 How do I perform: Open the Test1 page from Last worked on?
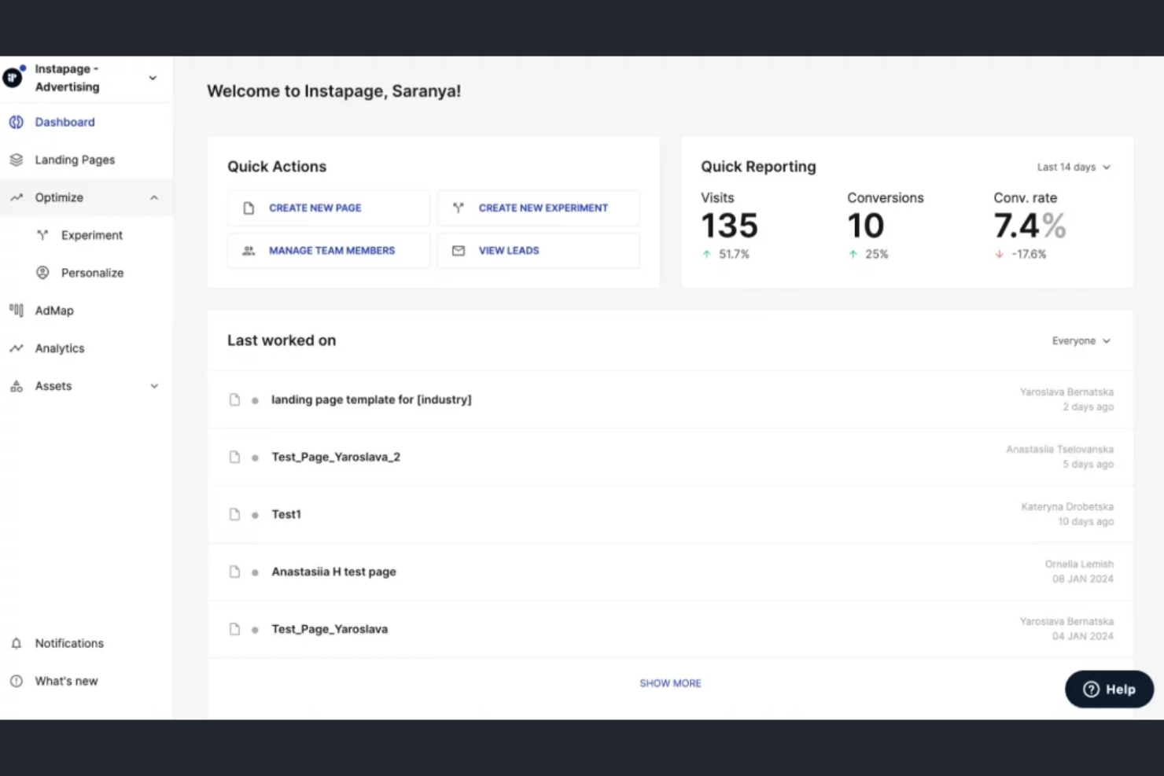point(286,514)
